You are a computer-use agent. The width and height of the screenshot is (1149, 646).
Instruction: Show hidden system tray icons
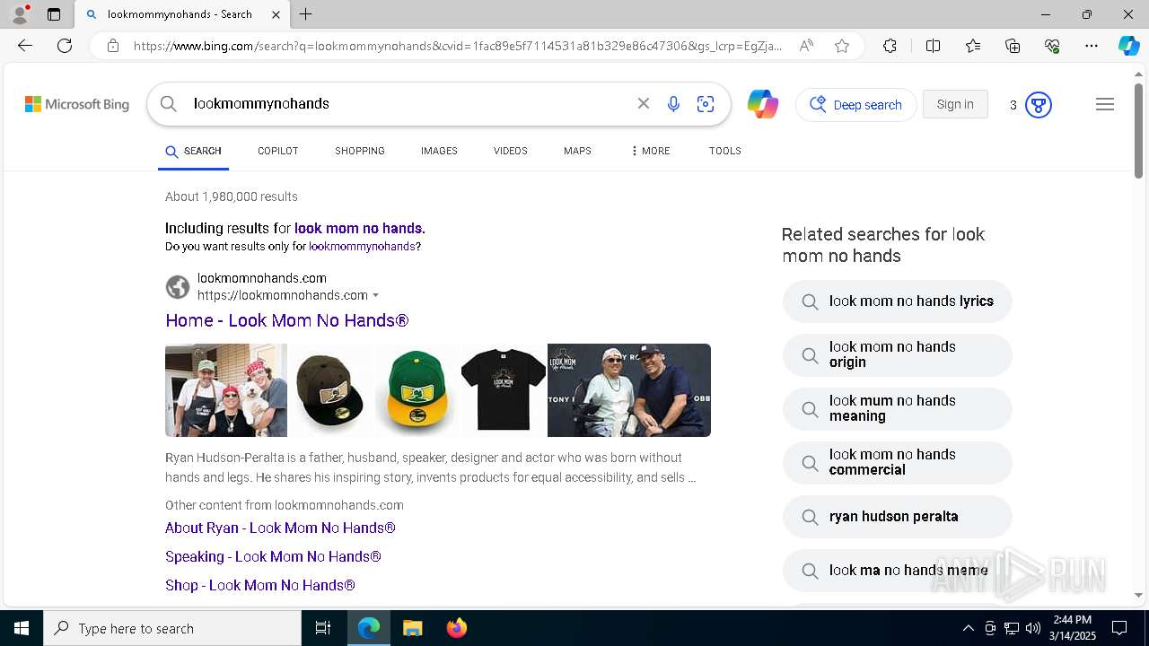968,628
